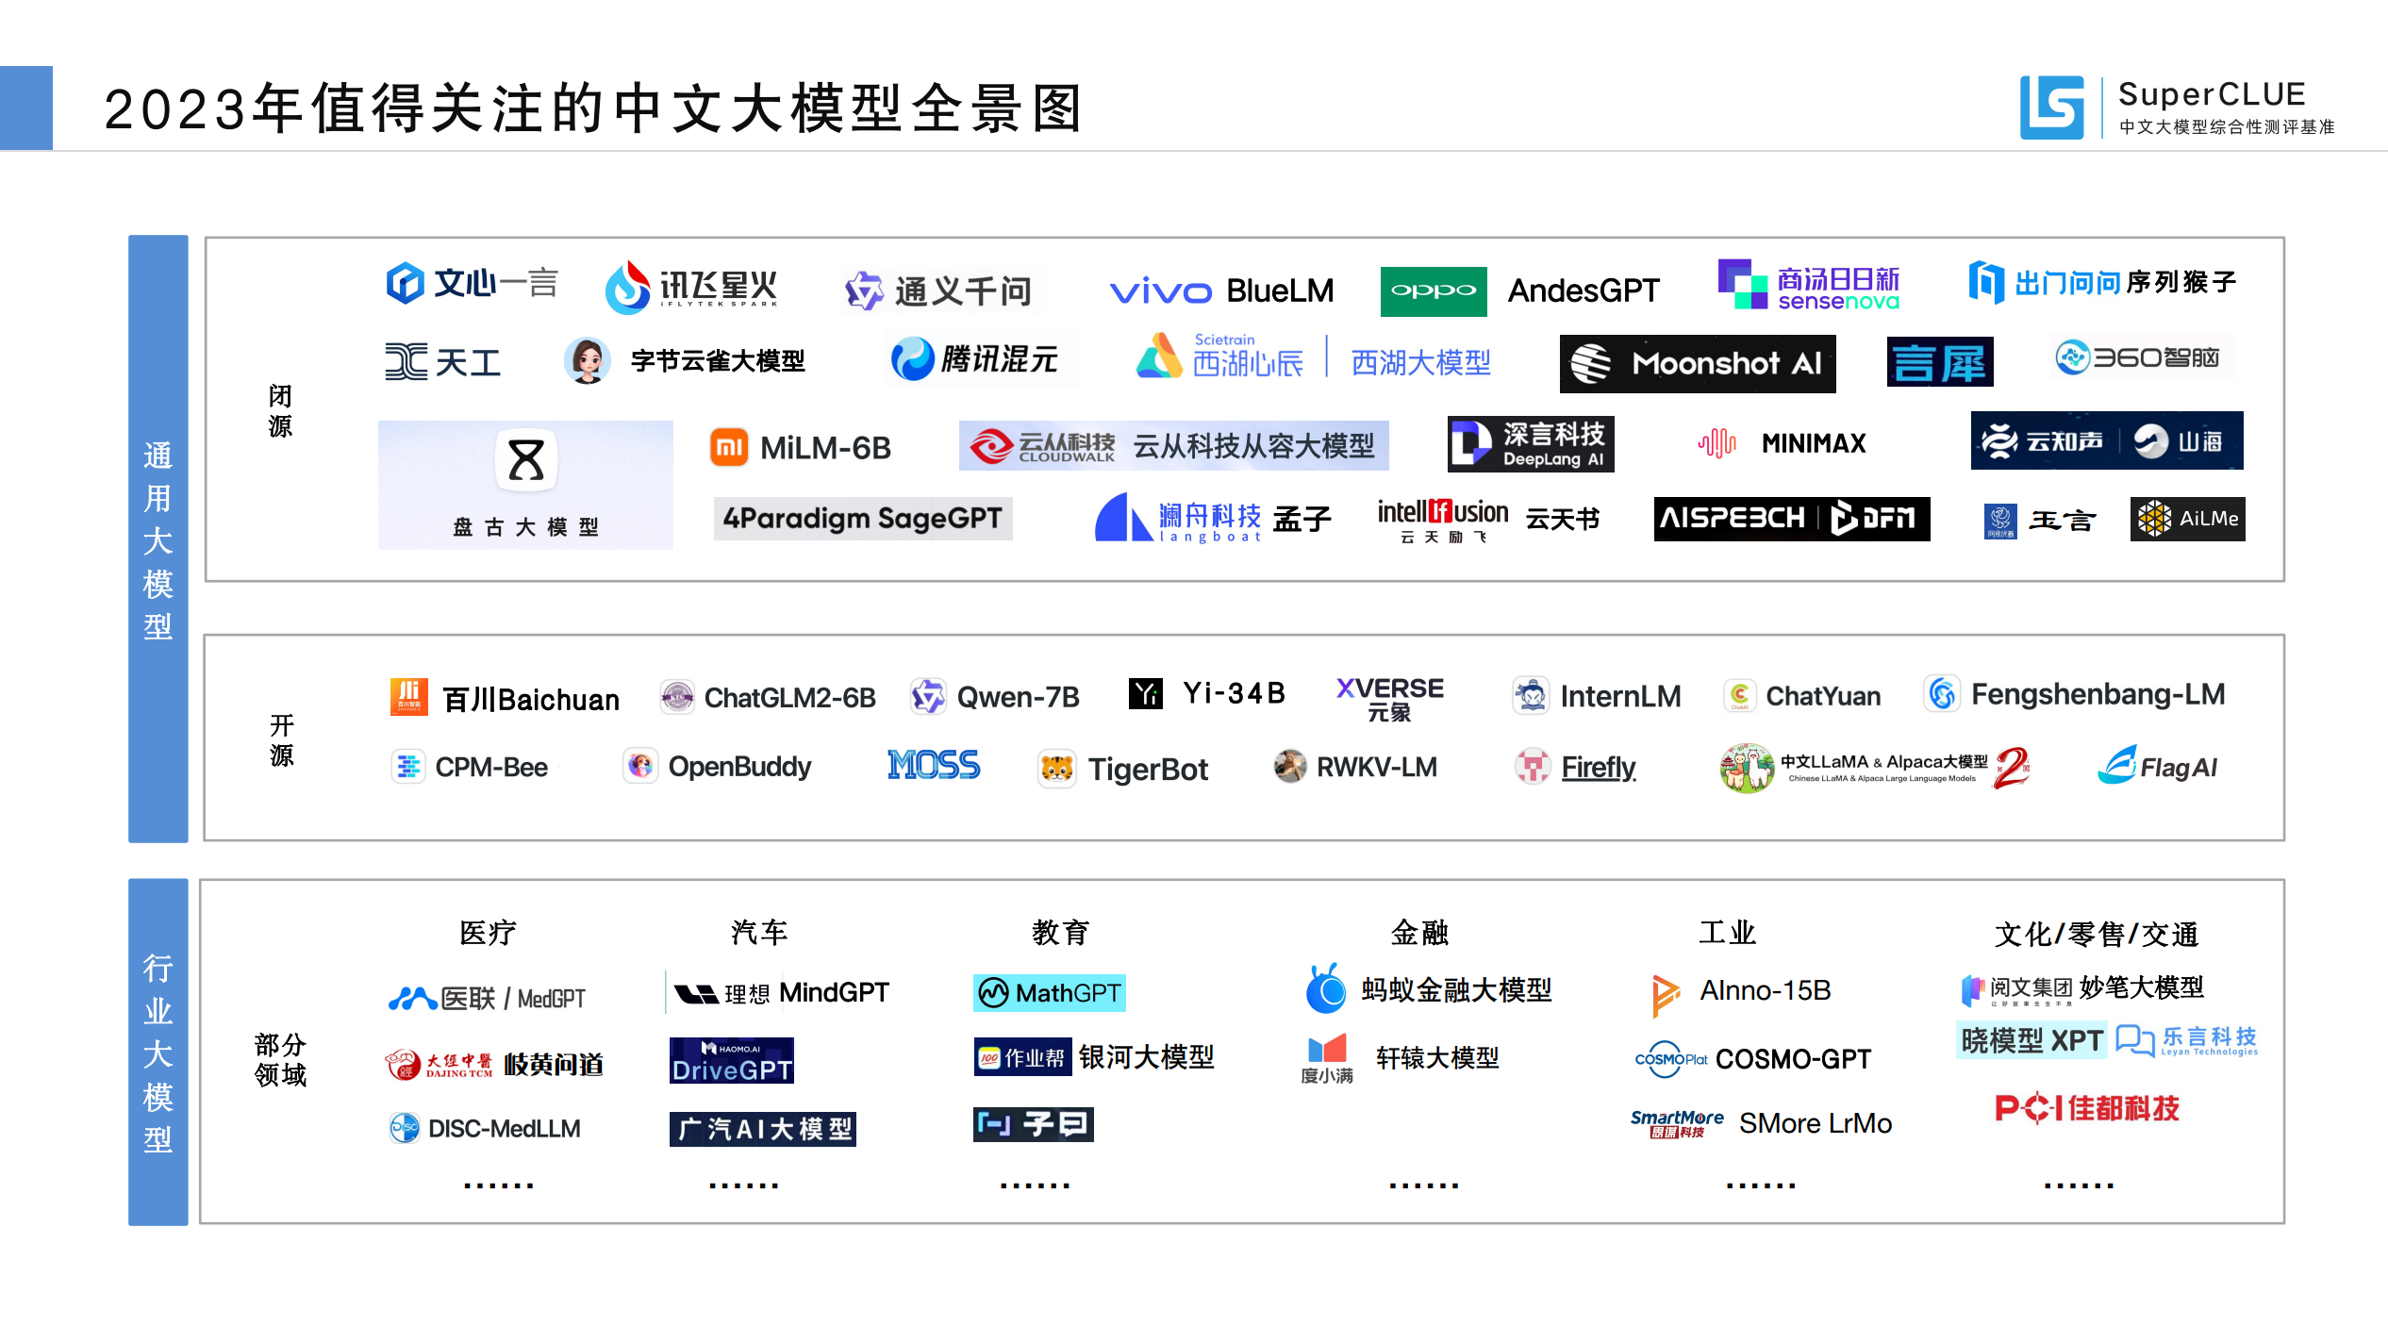This screenshot has width=2388, height=1343.
Task: Select the 行业大模型 vertical sidebar tab
Action: [x=158, y=1052]
